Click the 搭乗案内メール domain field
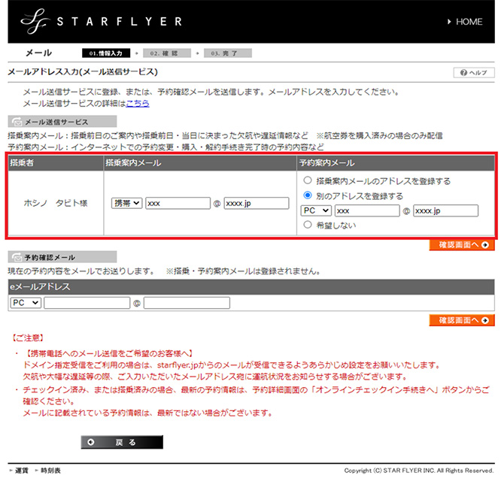 (x=256, y=203)
